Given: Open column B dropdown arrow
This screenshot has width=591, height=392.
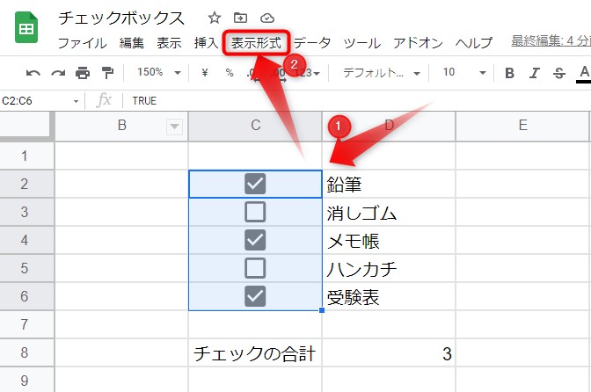Looking at the screenshot, I should [x=174, y=127].
